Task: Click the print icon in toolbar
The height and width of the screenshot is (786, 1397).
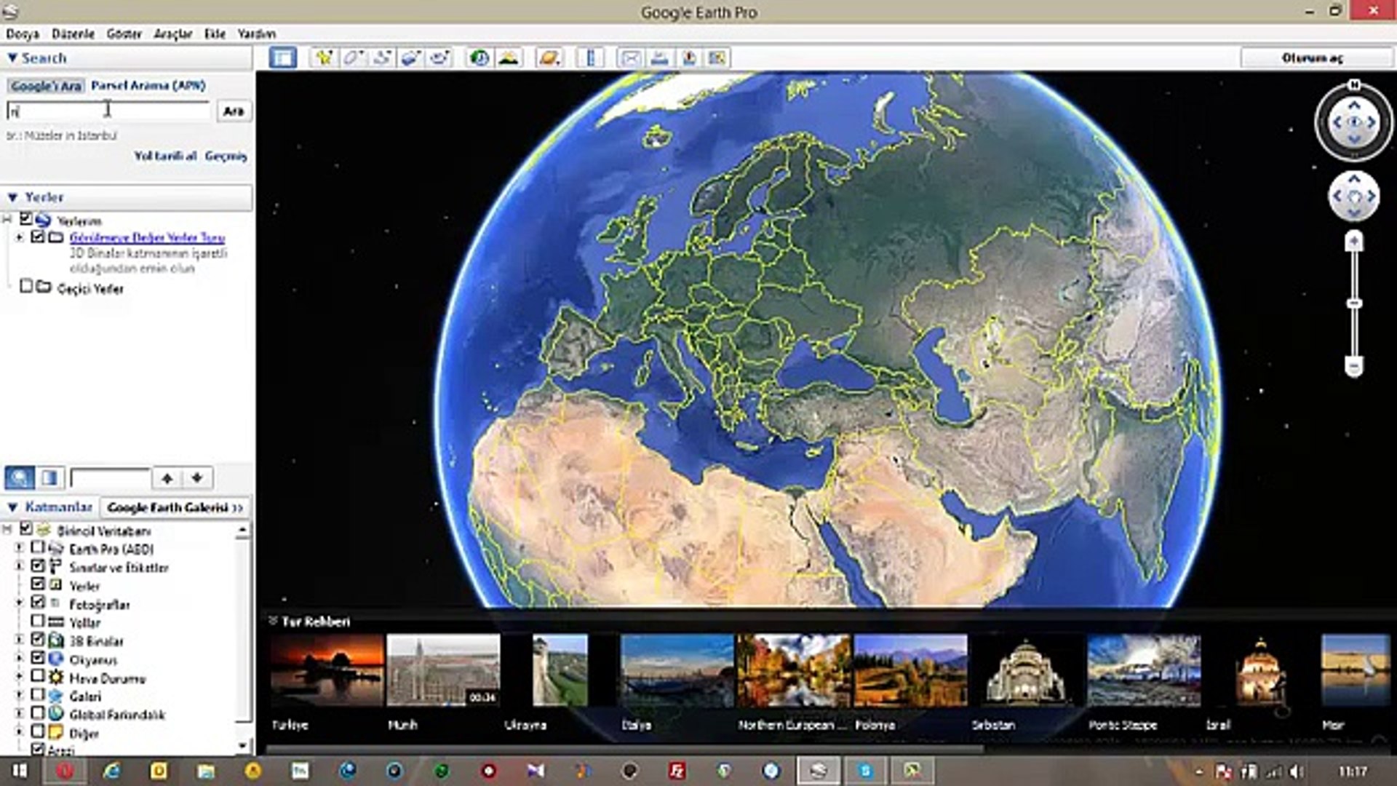Action: coord(659,58)
